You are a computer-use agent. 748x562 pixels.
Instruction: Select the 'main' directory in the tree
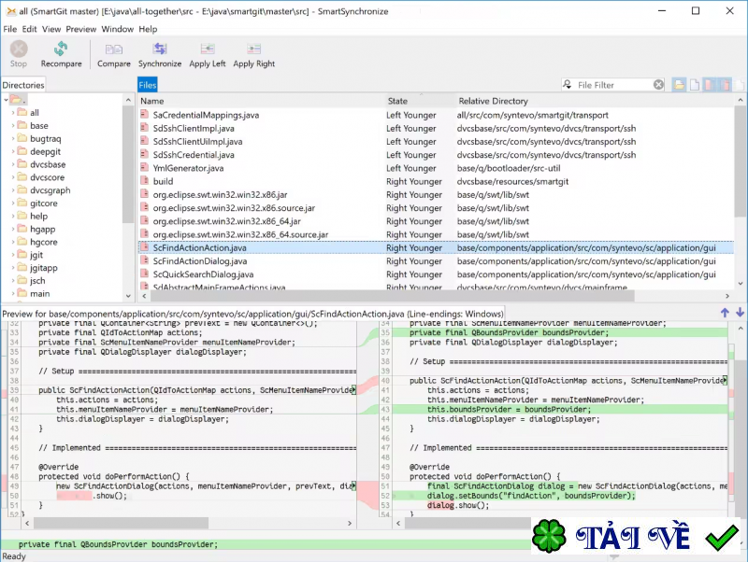(x=39, y=293)
